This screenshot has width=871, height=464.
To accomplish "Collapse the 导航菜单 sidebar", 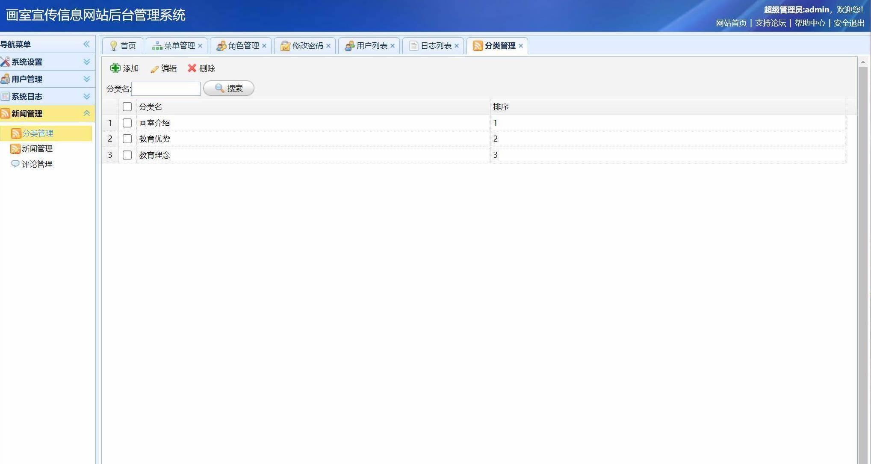I will pyautogui.click(x=86, y=44).
